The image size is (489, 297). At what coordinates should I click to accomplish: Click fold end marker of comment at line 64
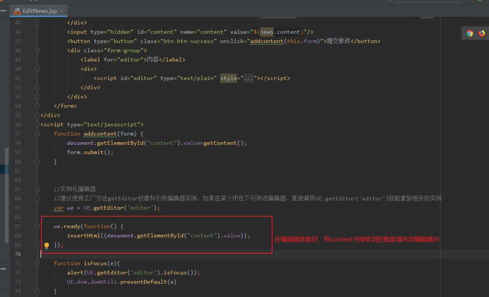37,198
